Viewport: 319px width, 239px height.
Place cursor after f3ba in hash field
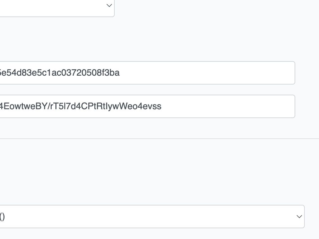click(120, 73)
